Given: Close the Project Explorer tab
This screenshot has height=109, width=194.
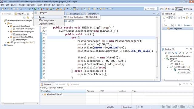Looking at the screenshot, I should [28, 14].
